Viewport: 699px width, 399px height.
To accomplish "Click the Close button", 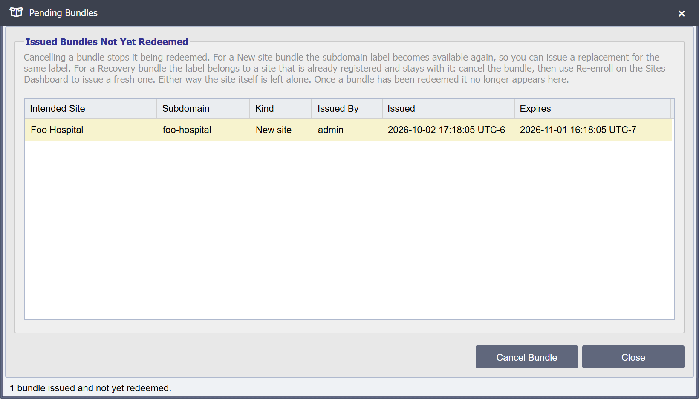I will click(x=633, y=357).
